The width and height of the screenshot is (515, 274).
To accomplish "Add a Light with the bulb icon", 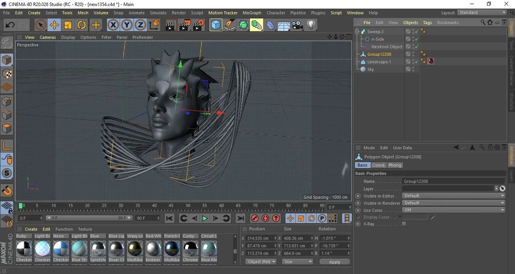I will pos(311,25).
